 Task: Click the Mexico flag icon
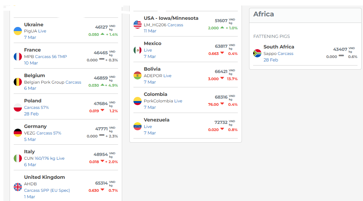(138, 50)
